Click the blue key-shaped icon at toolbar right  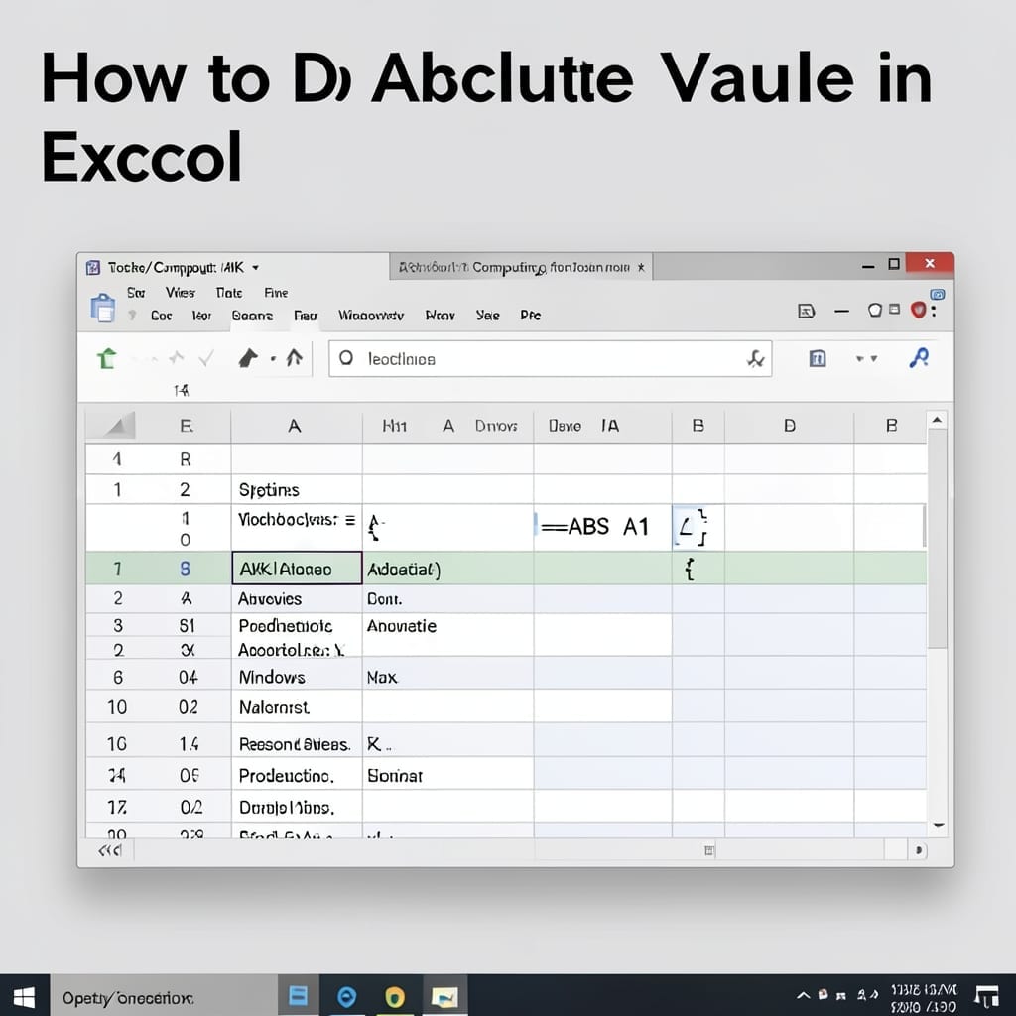point(919,357)
